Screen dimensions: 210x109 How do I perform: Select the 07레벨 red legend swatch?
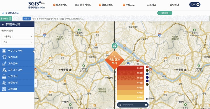(131, 68)
